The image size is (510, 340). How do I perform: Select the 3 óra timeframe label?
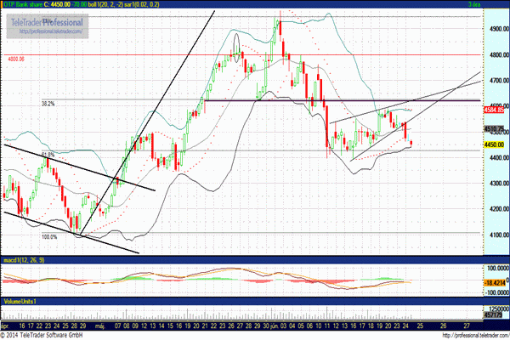[474, 4]
